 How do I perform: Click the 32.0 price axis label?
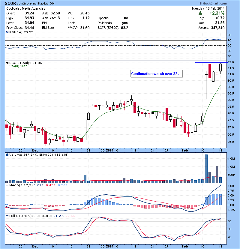pyautogui.click(x=231, y=62)
